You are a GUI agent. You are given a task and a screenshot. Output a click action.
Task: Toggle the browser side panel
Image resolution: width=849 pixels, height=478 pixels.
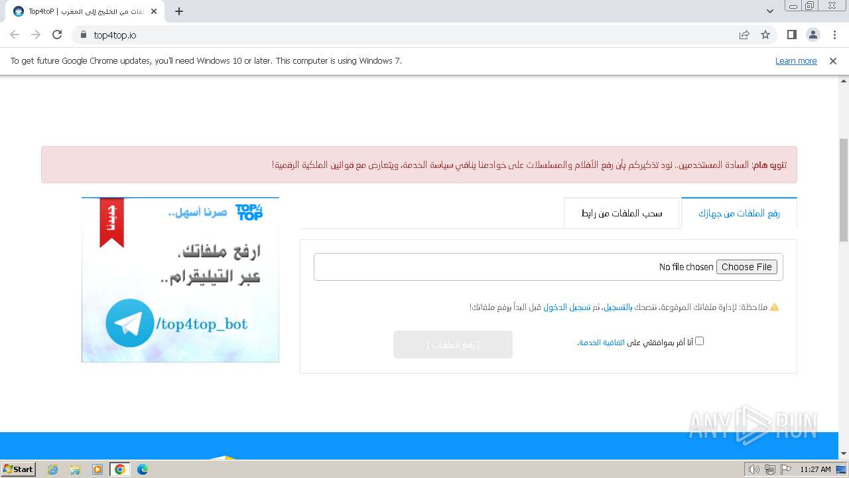pos(791,35)
